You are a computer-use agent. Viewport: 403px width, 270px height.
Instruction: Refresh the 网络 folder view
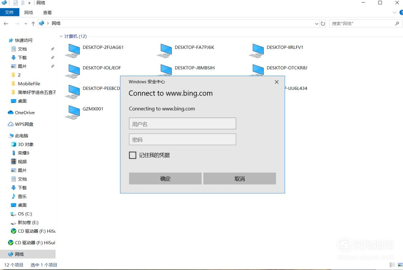point(323,23)
